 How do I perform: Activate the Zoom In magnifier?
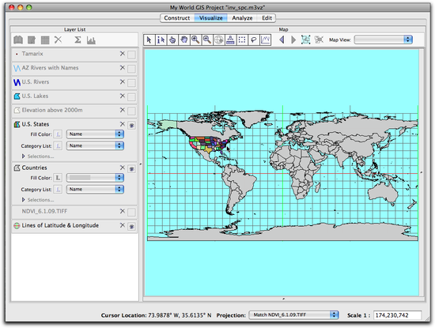click(195, 40)
